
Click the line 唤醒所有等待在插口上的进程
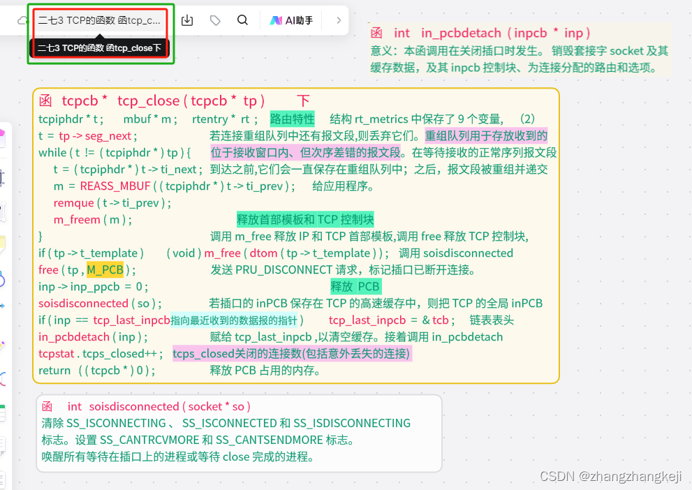(178, 456)
